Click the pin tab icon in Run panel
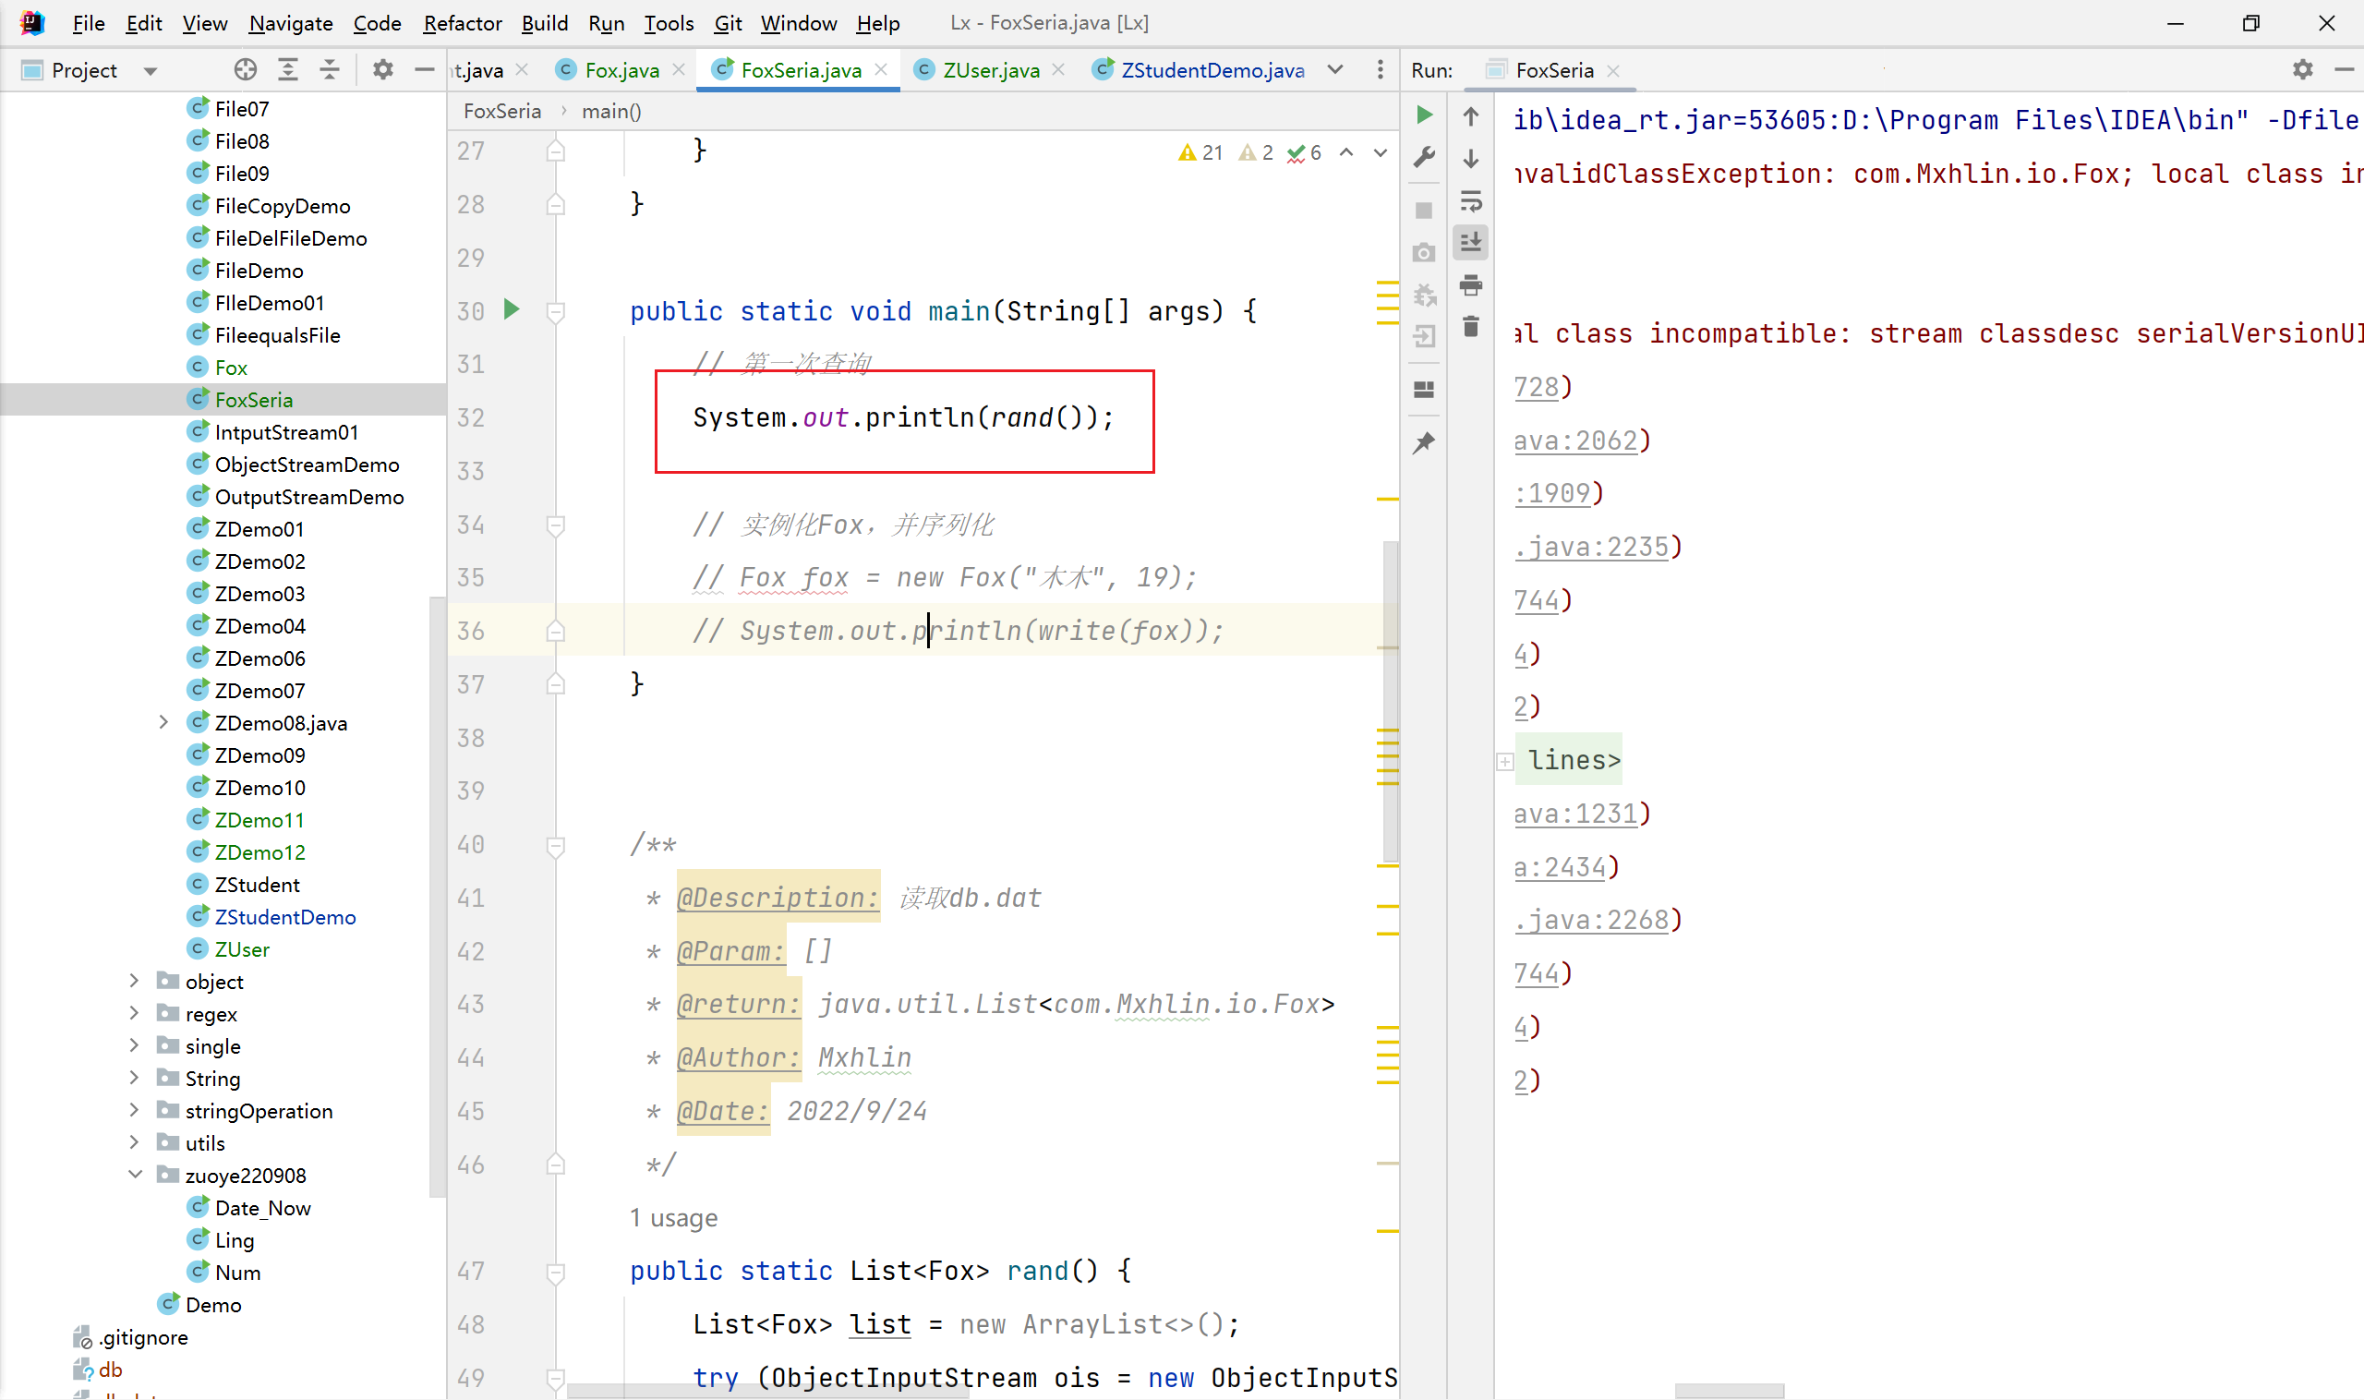2364x1400 pixels. point(1425,442)
